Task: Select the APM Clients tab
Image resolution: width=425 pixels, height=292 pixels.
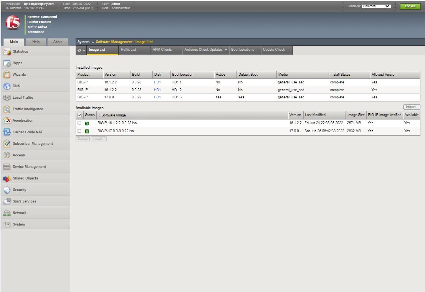Action: (x=166, y=50)
